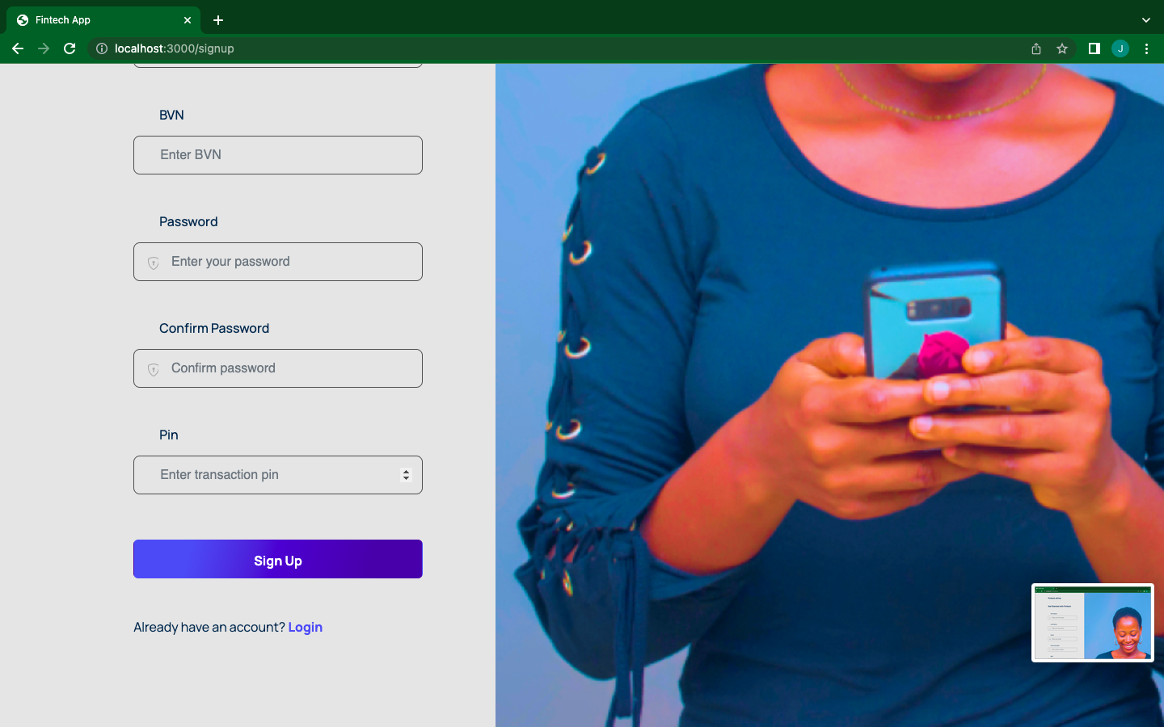Close the Fintech App tab
Image resolution: width=1164 pixels, height=727 pixels.
click(188, 20)
